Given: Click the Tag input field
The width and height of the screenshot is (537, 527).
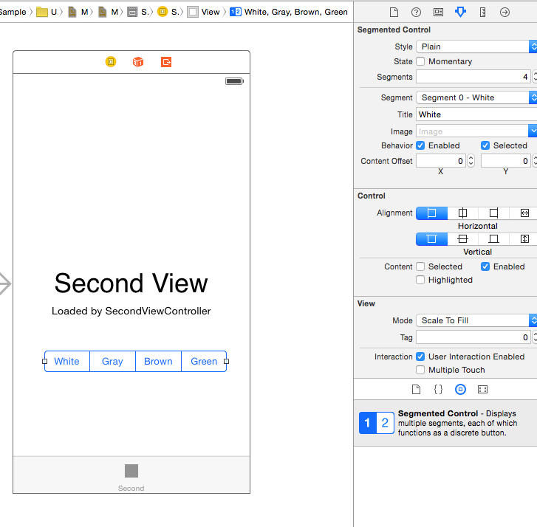Looking at the screenshot, I should coord(473,337).
